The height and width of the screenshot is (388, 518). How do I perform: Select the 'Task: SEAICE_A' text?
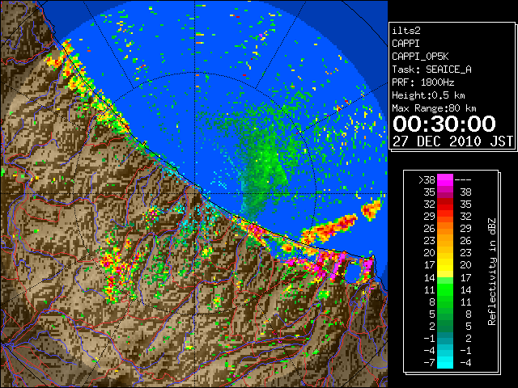(431, 70)
